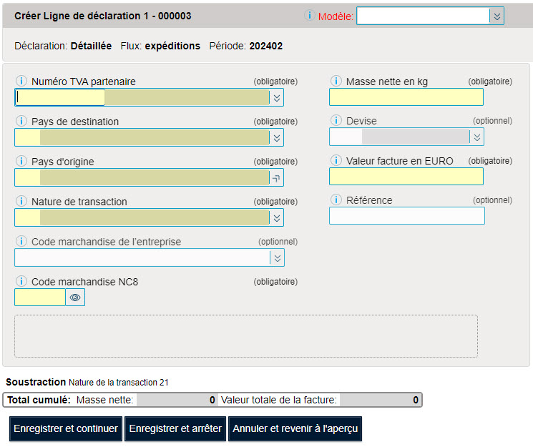Open the Devise currency dropdown

(477, 137)
